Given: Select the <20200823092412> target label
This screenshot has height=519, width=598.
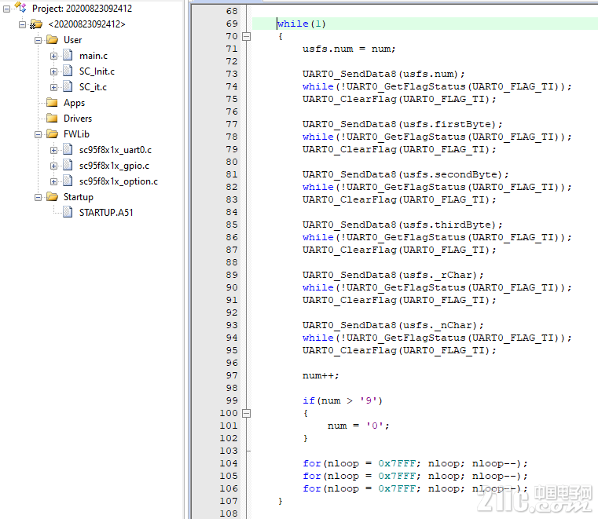Looking at the screenshot, I should click(86, 24).
